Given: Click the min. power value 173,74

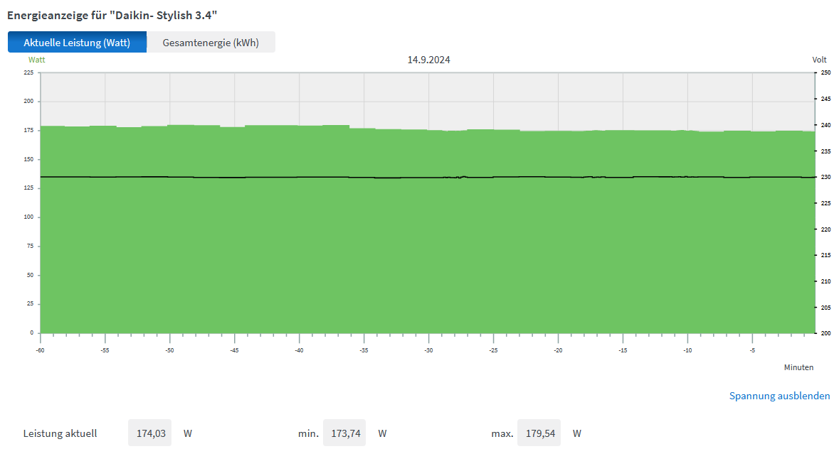Looking at the screenshot, I should point(344,433).
